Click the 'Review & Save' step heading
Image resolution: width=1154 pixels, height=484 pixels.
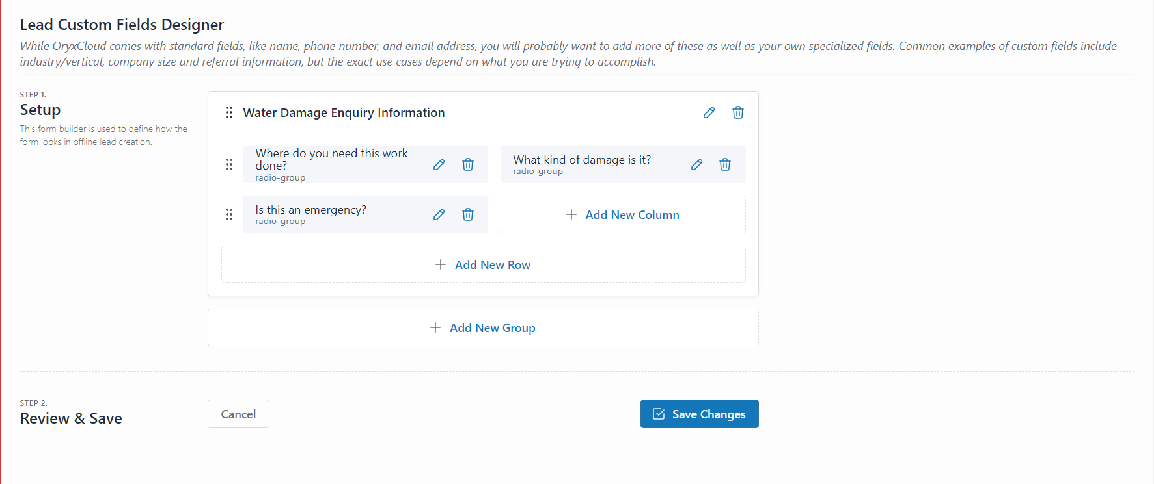coord(71,418)
